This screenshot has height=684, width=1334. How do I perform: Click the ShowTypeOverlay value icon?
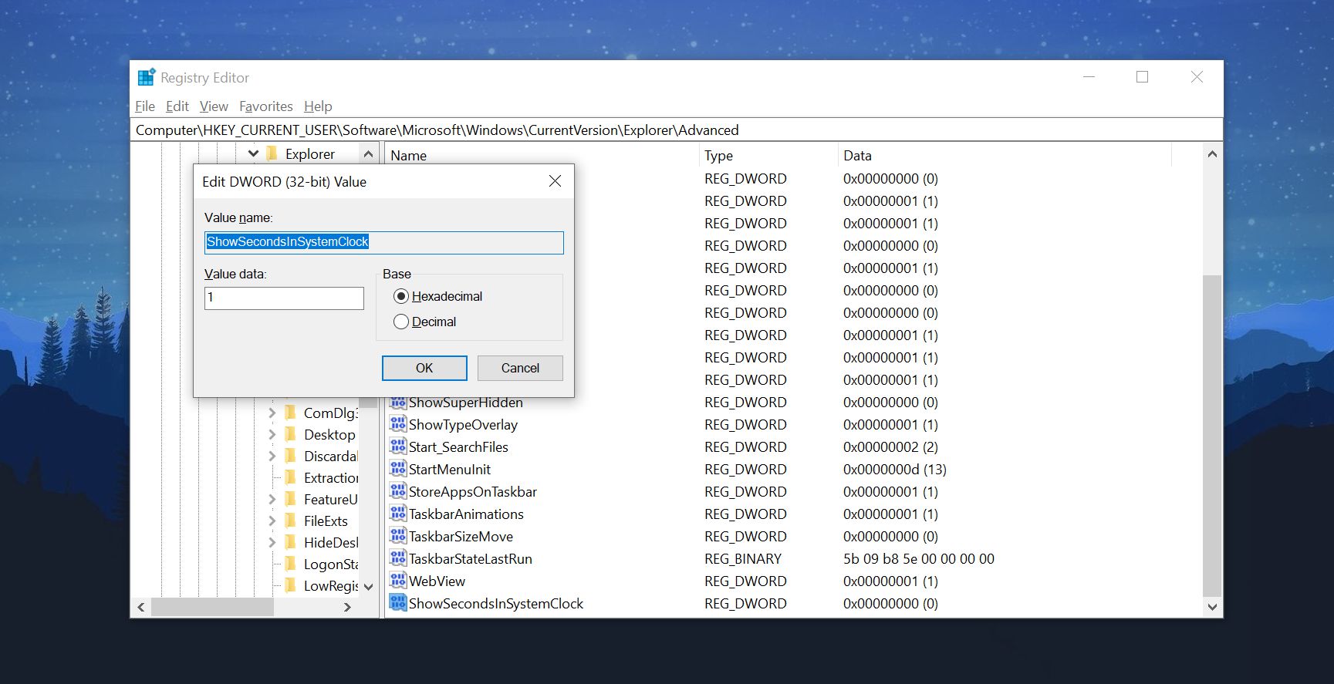click(x=398, y=424)
